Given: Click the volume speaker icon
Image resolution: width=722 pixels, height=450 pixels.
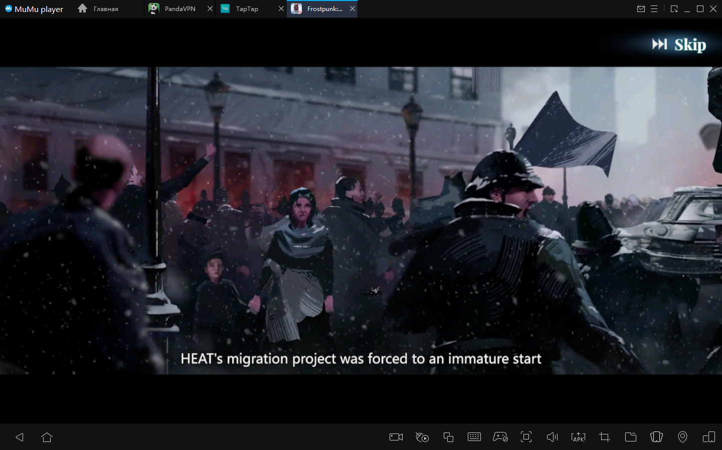Looking at the screenshot, I should click(552, 437).
